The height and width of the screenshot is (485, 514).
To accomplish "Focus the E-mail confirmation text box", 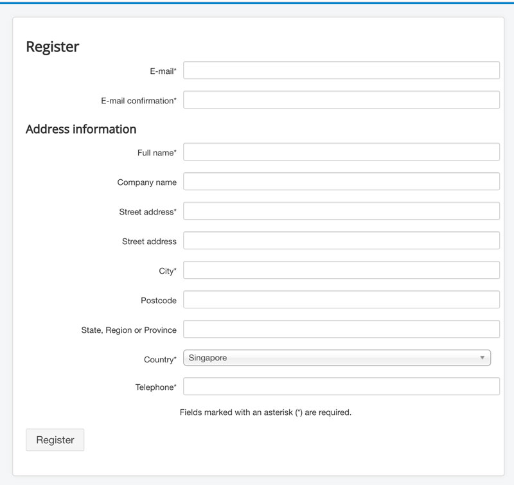I will click(341, 100).
